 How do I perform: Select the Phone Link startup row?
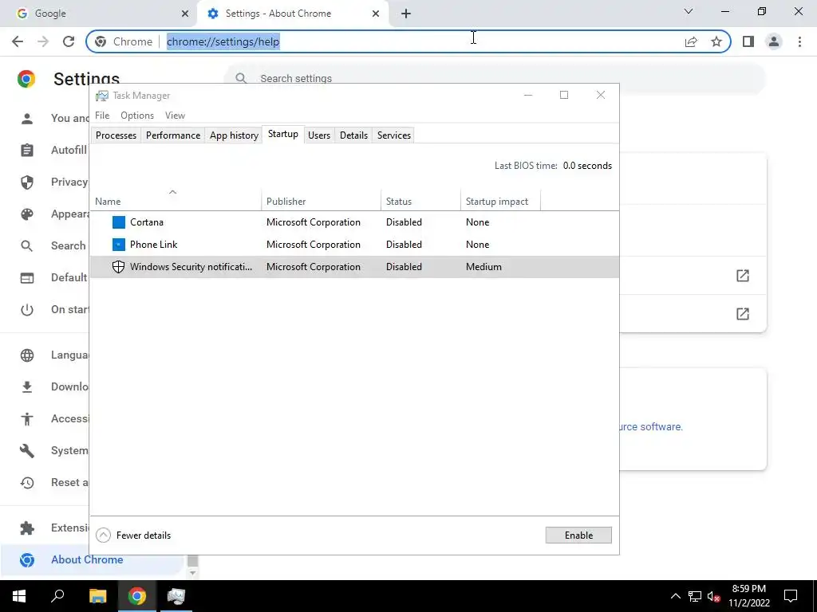pos(354,245)
